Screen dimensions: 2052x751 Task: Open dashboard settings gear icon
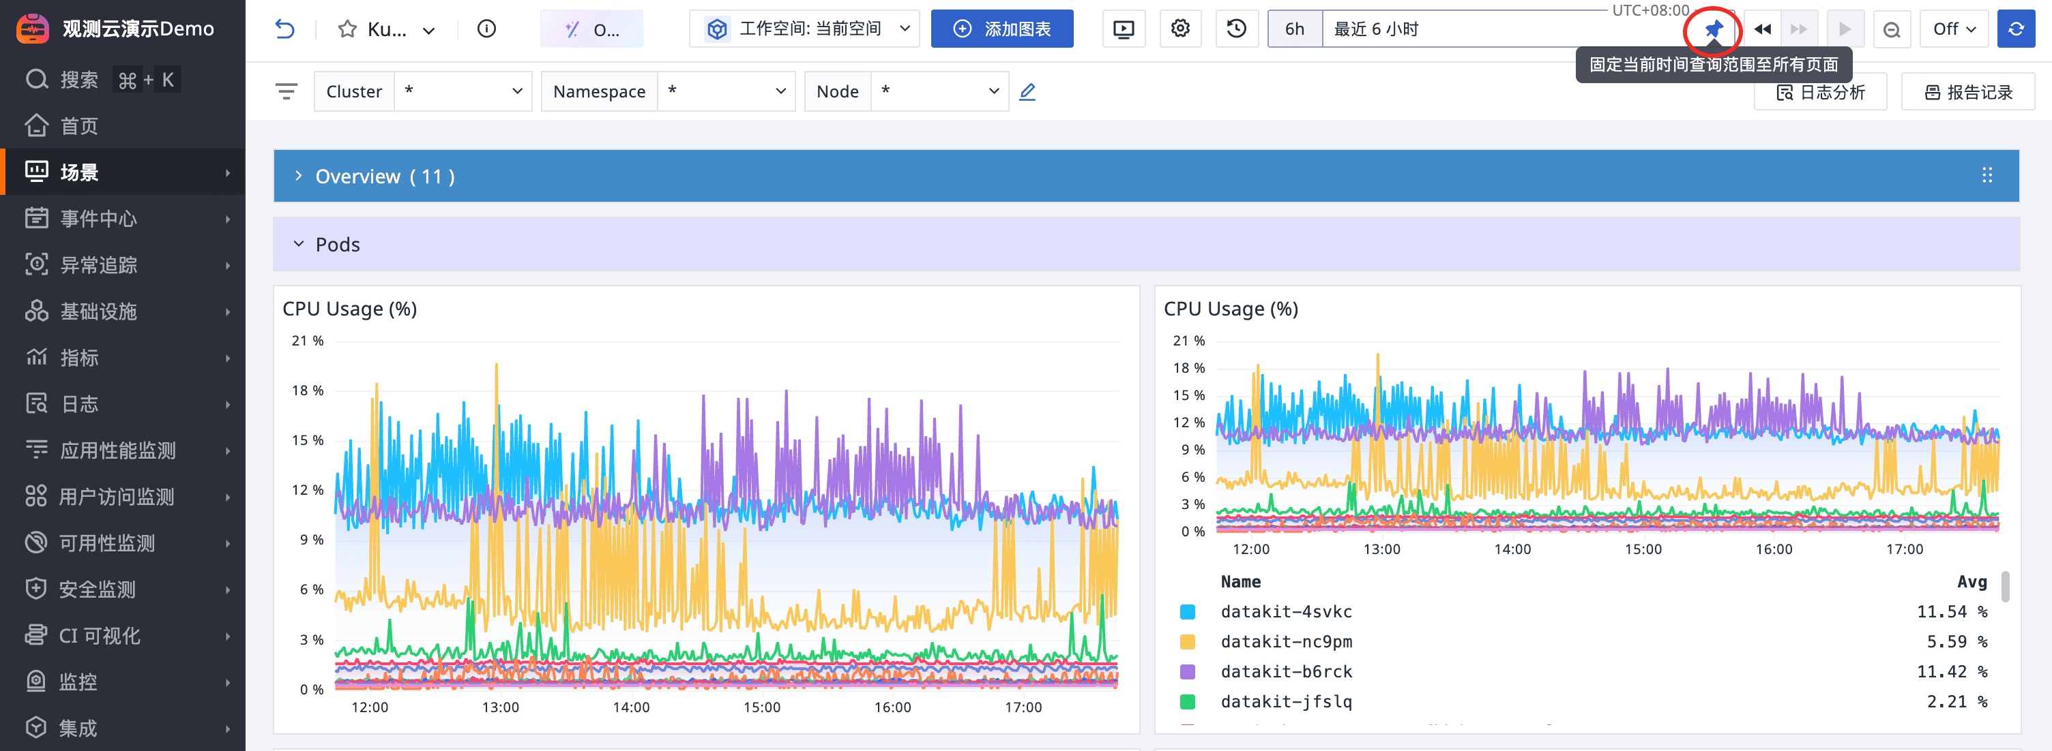(1179, 29)
